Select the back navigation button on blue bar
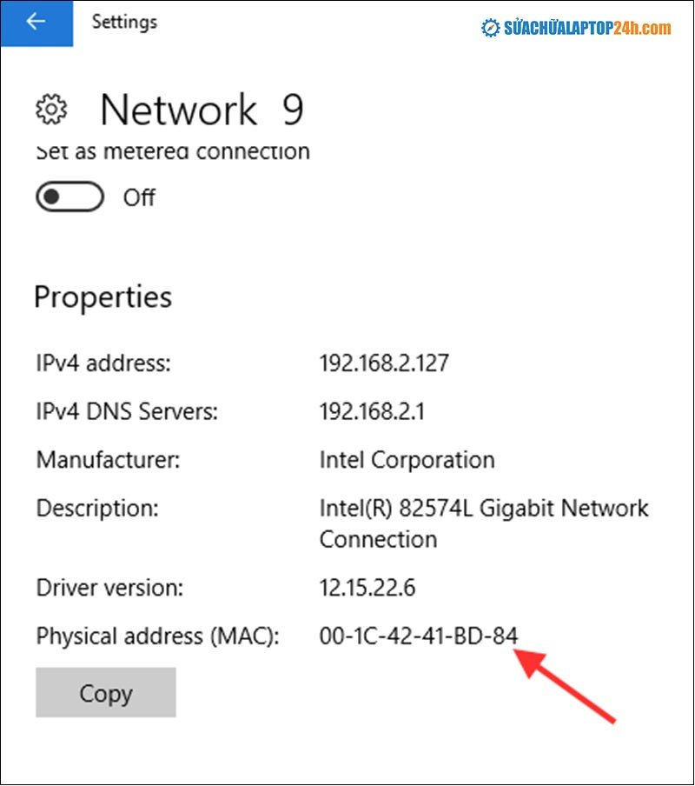 [x=37, y=22]
